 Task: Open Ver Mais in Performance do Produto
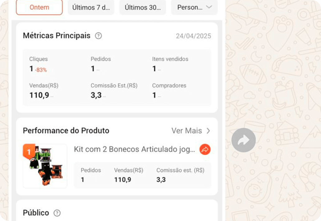tap(191, 131)
